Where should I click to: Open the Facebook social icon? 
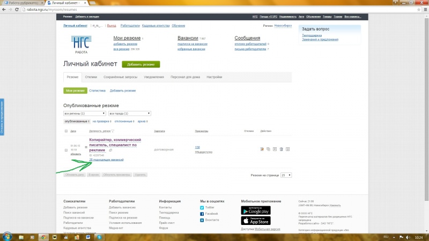(202, 213)
